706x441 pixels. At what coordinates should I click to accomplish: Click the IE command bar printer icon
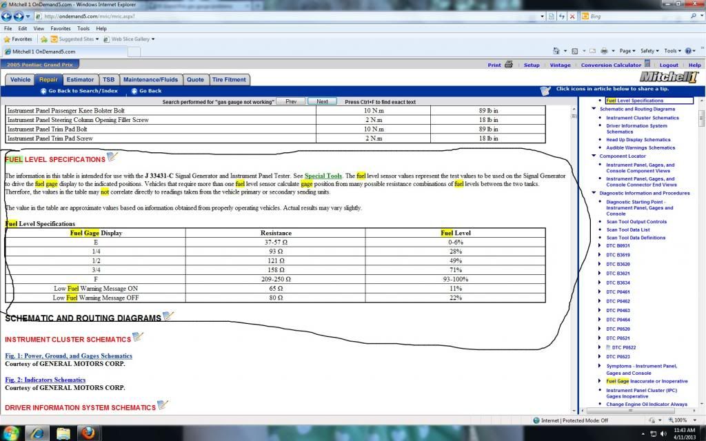click(604, 51)
